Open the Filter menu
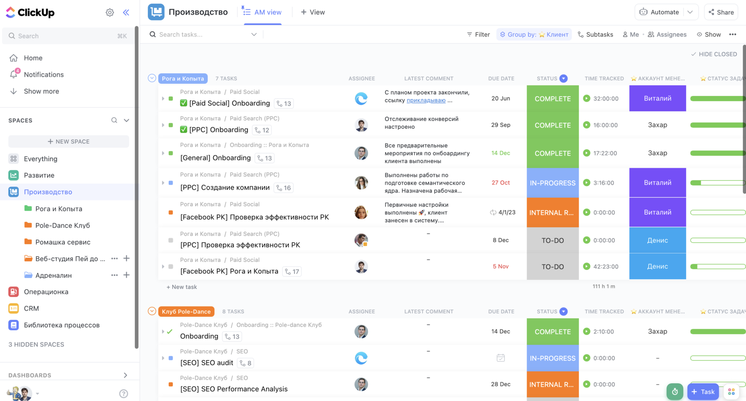Screen dimensions: 746x401 click(x=478, y=34)
